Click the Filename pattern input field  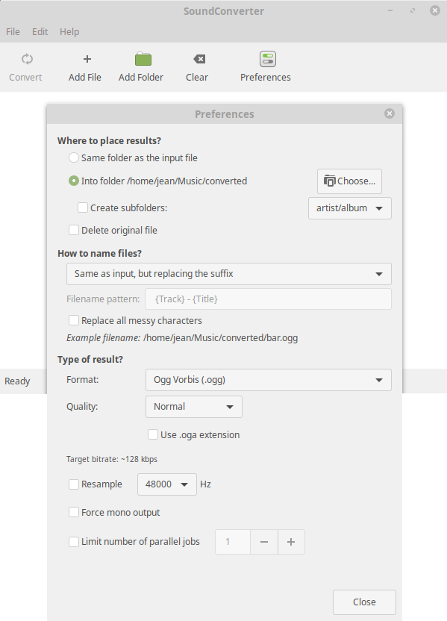[x=268, y=299]
